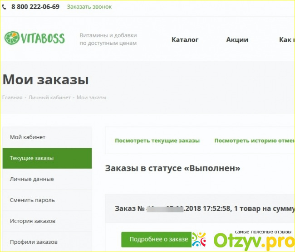
Task: Click 'Главная' in the breadcrumb
Action: tap(12, 97)
